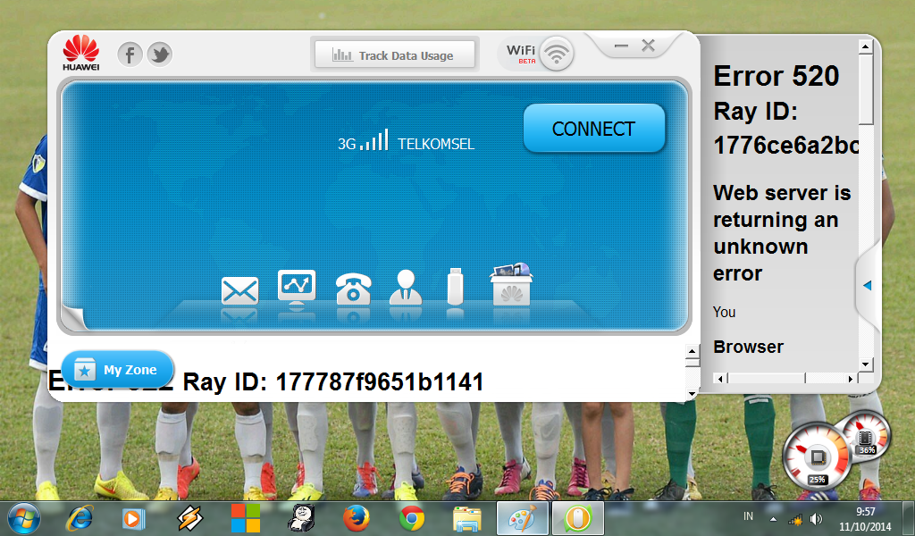Click side panel scrollbar up arrow

pyautogui.click(x=865, y=46)
